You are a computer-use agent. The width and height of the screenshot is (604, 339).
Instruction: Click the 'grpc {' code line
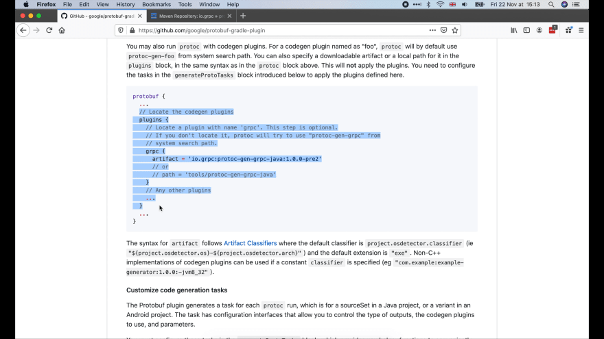coord(155,151)
